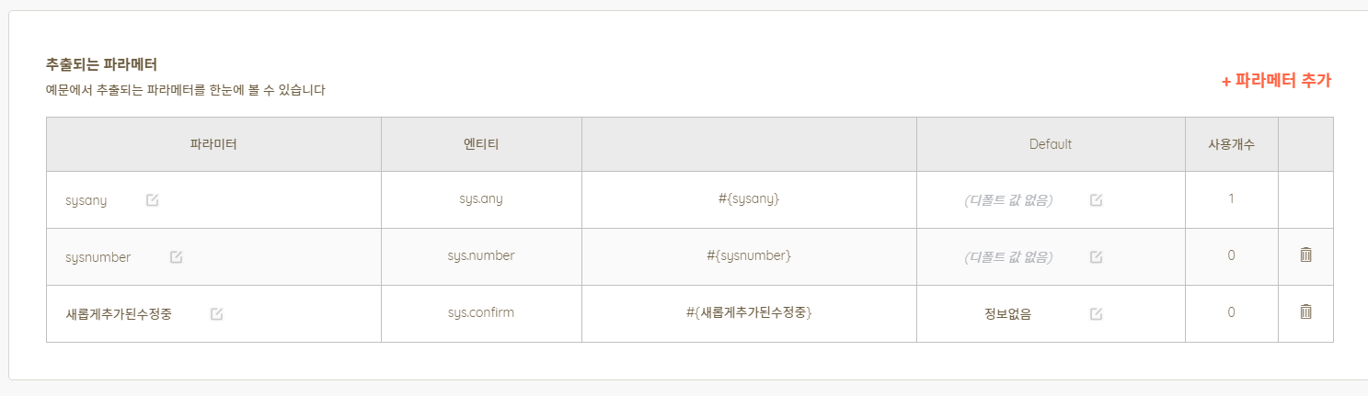Image resolution: width=1368 pixels, height=396 pixels.
Task: Click the 엔티티 column header
Action: (481, 144)
